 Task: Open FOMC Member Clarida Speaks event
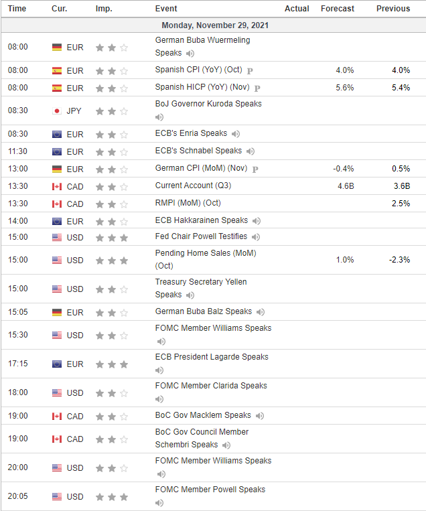click(x=211, y=386)
